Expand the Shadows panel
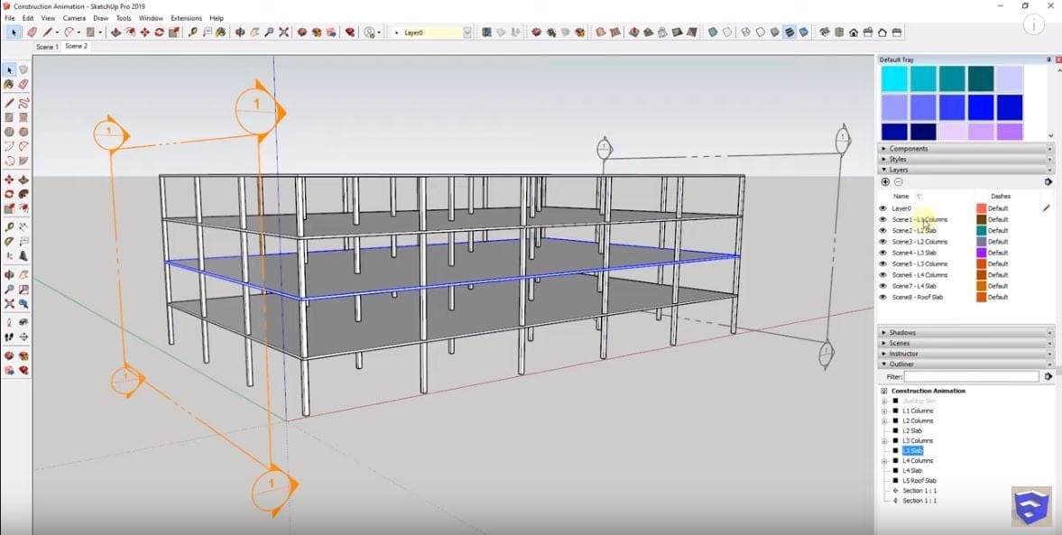The width and height of the screenshot is (1062, 535). click(x=902, y=333)
